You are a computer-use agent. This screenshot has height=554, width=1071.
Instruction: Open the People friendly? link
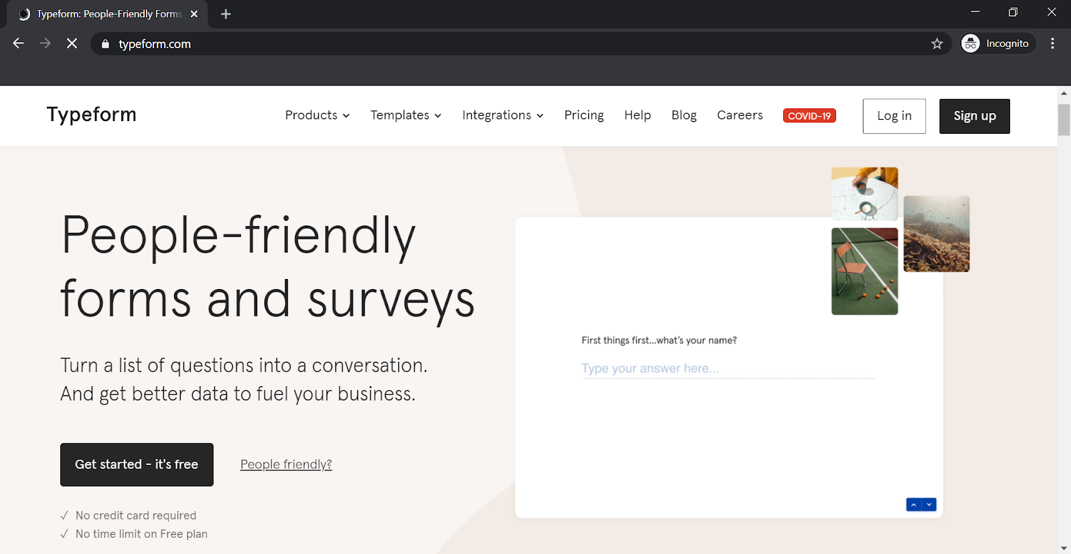[286, 464]
